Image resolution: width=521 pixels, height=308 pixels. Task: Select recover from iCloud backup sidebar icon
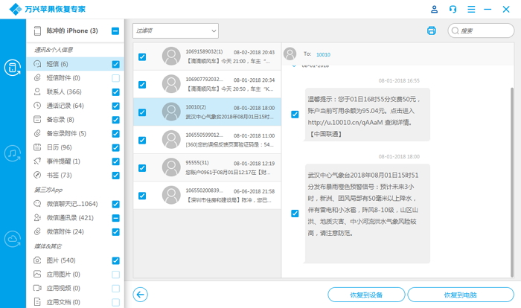(13, 239)
